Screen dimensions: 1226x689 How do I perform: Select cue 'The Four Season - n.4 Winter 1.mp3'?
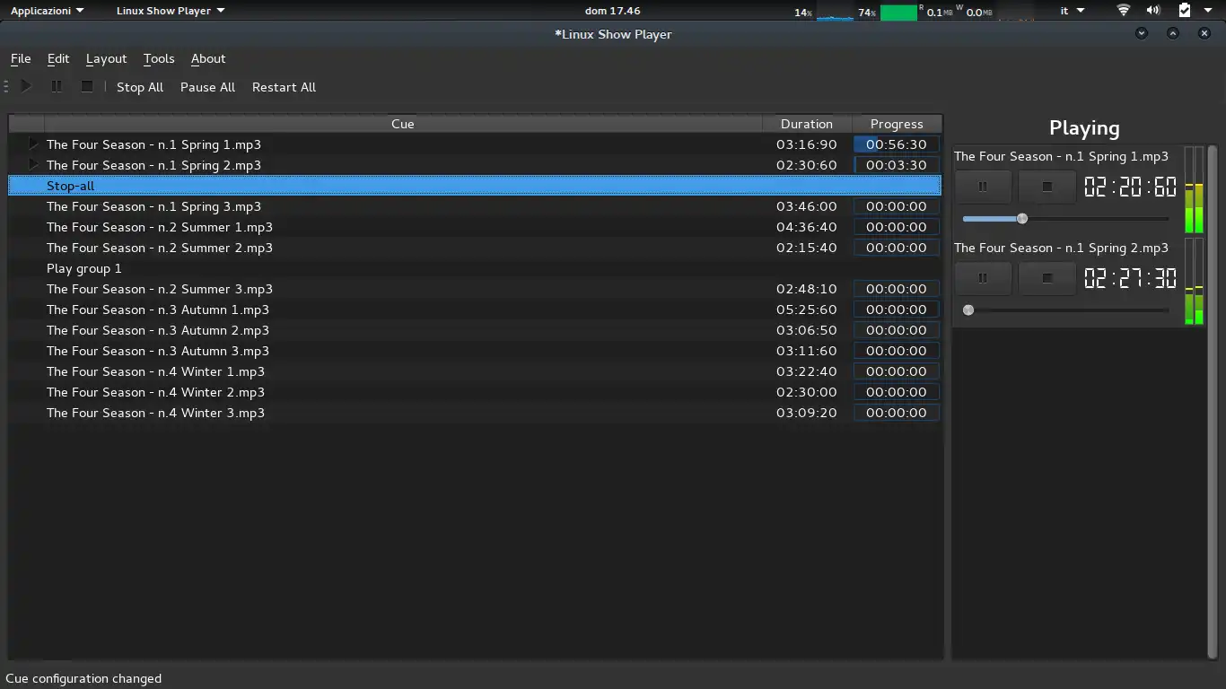click(475, 371)
